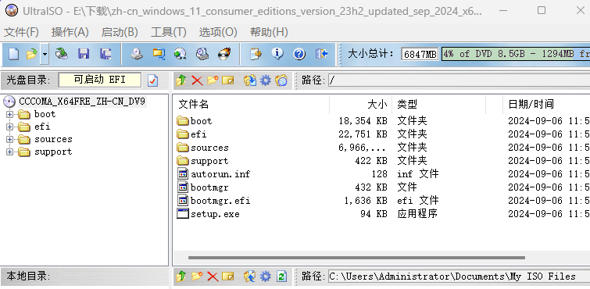Select boot folder label in directory tree
The image size is (590, 289).
(x=45, y=114)
